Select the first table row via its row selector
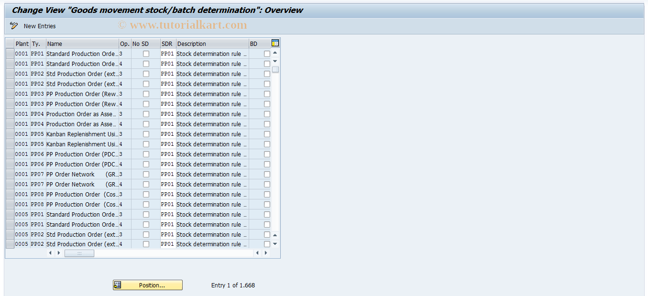The height and width of the screenshot is (296, 648). point(10,54)
